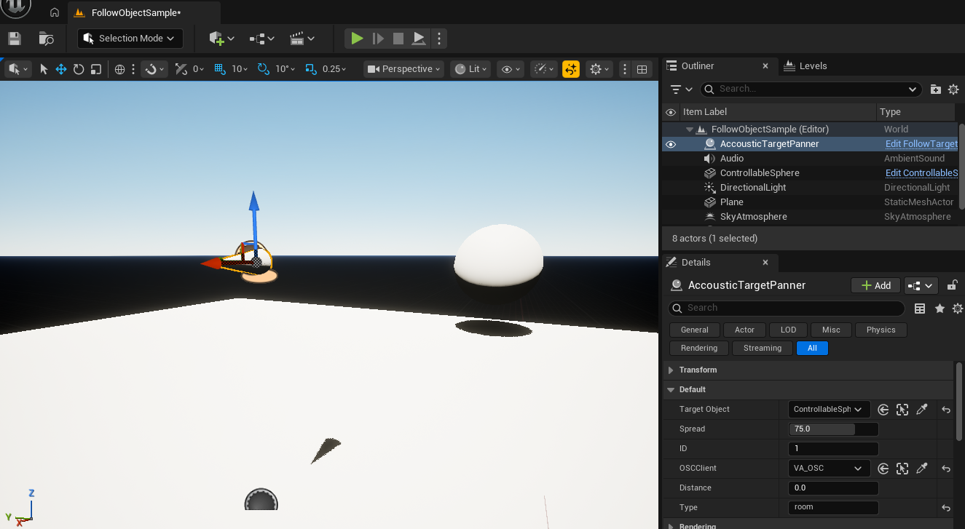
Task: Select the FollowObjectSample document tab
Action: pyautogui.click(x=135, y=13)
